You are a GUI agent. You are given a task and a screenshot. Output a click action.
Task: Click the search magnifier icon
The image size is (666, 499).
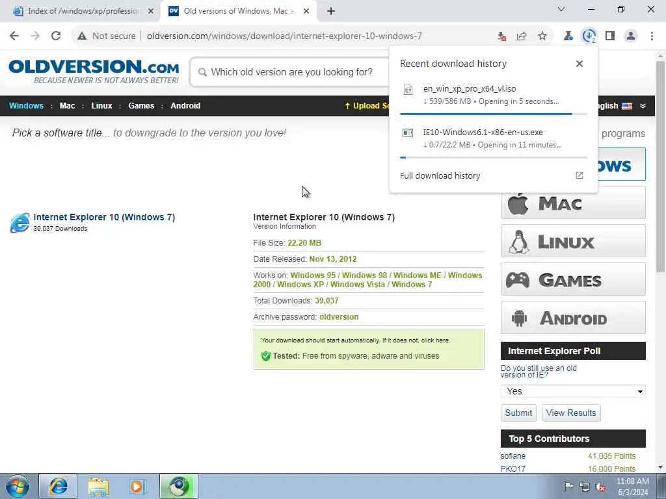pyautogui.click(x=203, y=72)
